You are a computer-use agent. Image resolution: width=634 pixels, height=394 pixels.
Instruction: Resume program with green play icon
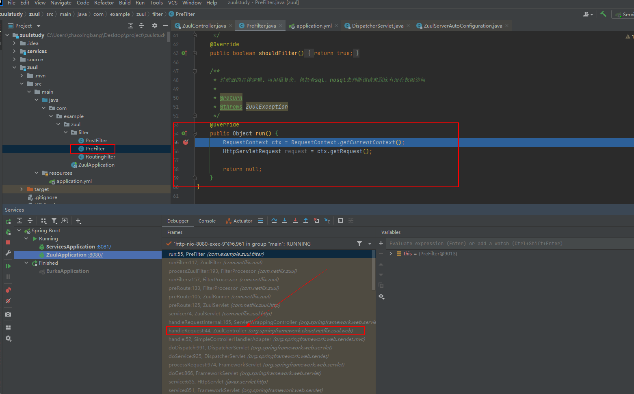click(8, 266)
